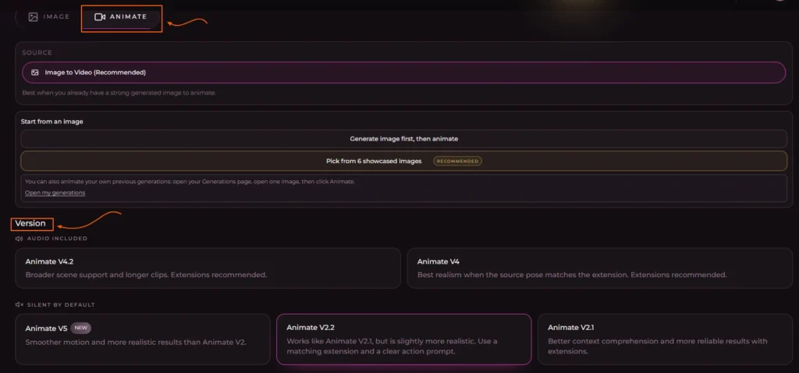Click the video camera icon on Animate tab

click(100, 17)
